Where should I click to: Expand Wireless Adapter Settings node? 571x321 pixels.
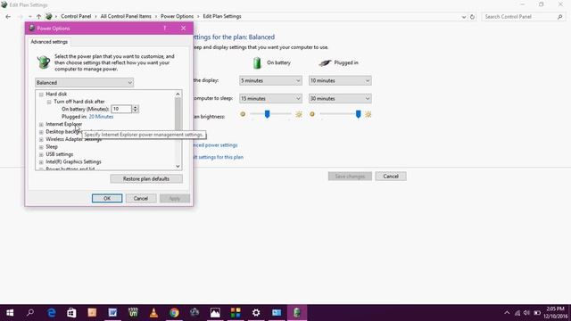tap(41, 139)
